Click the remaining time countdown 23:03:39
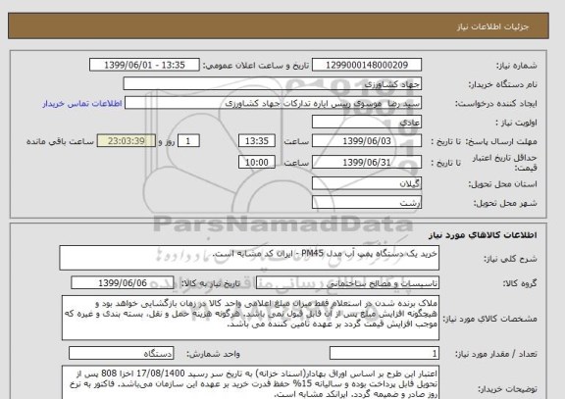 point(127,141)
